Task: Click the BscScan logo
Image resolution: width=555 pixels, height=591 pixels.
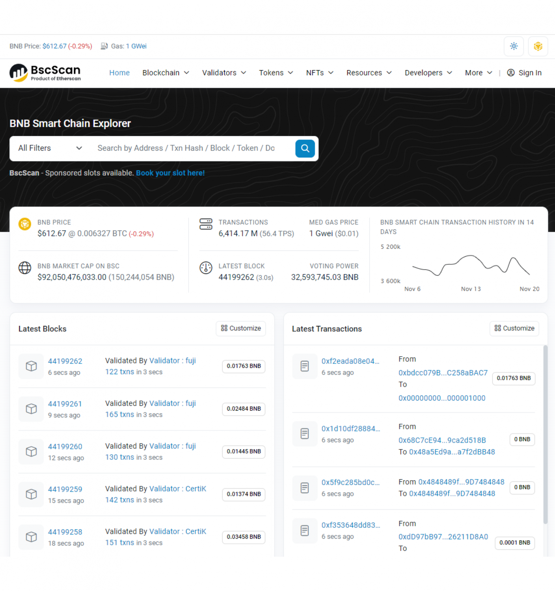Action: (x=45, y=73)
